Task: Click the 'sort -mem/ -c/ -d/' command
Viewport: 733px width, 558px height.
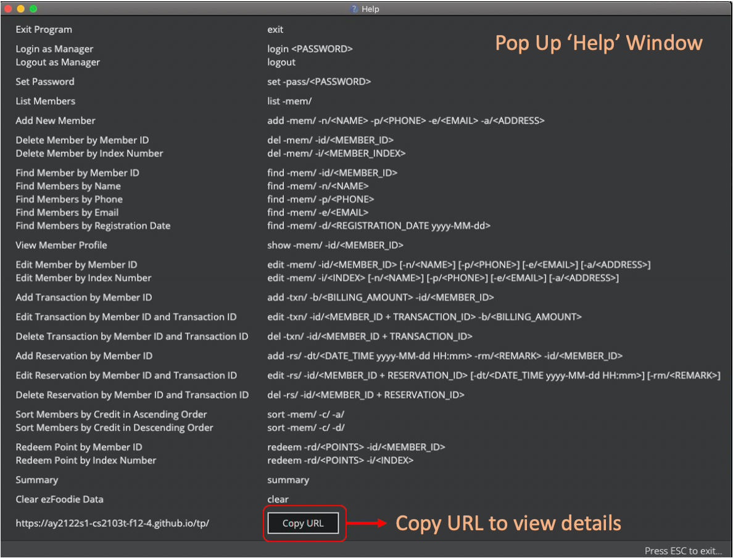Action: pyautogui.click(x=305, y=428)
